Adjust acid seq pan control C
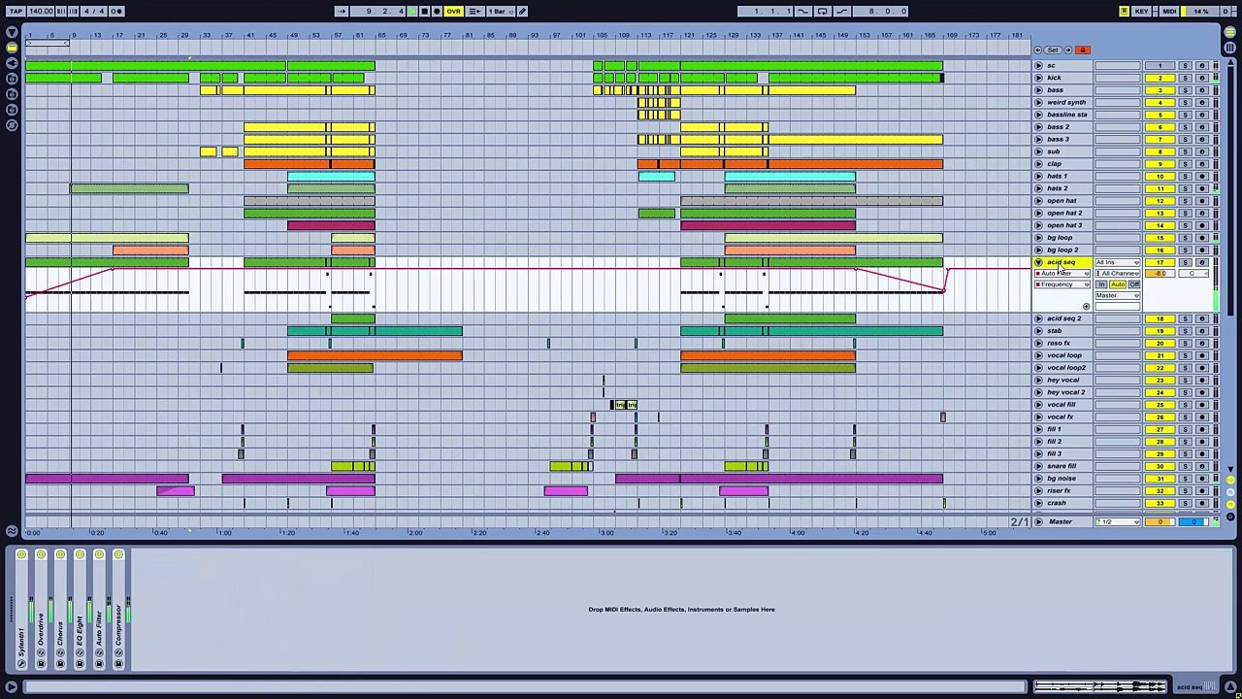 click(x=1193, y=274)
